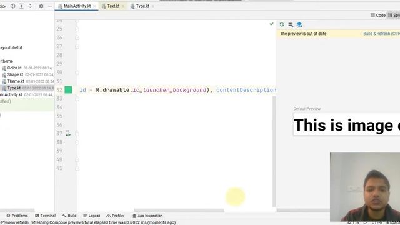Image resolution: width=400 pixels, height=225 pixels.
Task: Toggle the fold marker at line 30
Action: tap(77, 72)
